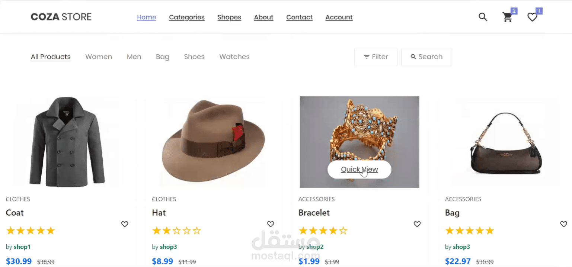The height and width of the screenshot is (267, 572).
Task: Open the Bag product title
Action: point(452,213)
